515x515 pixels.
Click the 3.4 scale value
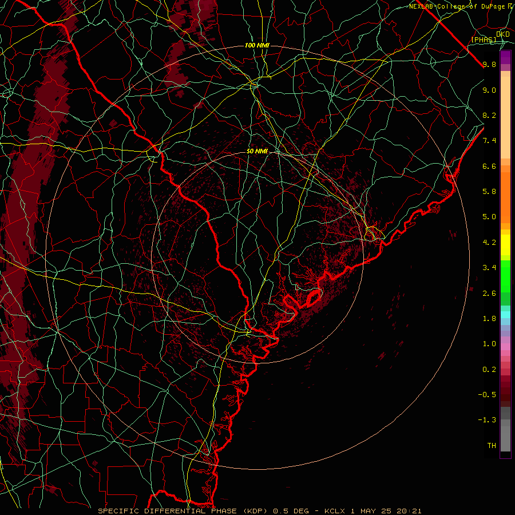489,268
